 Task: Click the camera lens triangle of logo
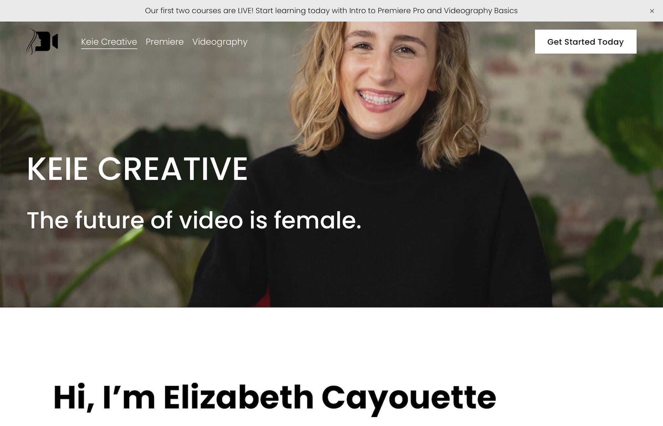point(55,41)
